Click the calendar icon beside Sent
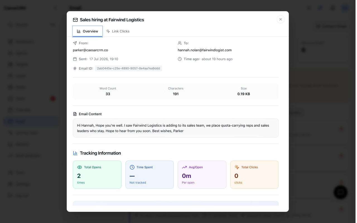Screen dimensions: 357x223 [75, 59]
